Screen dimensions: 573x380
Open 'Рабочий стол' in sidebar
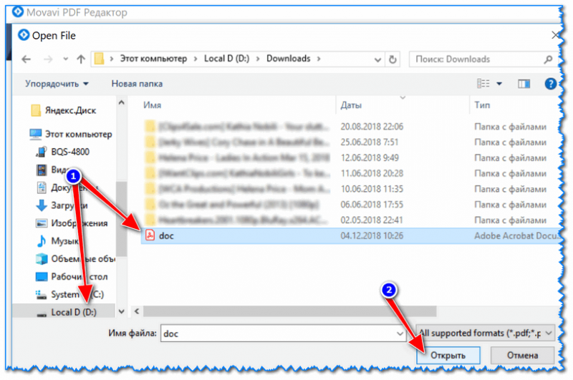[72, 277]
